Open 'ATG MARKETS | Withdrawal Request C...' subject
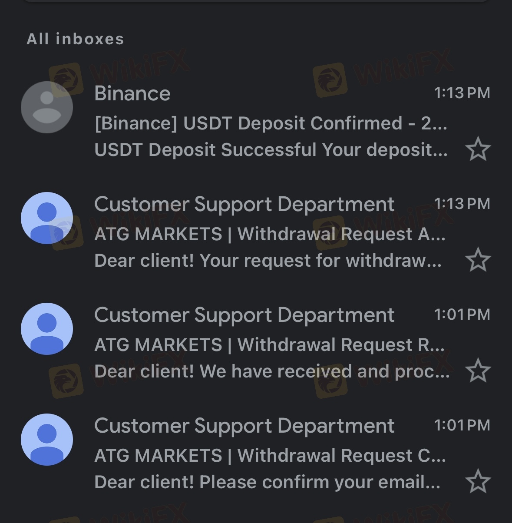 (269, 456)
